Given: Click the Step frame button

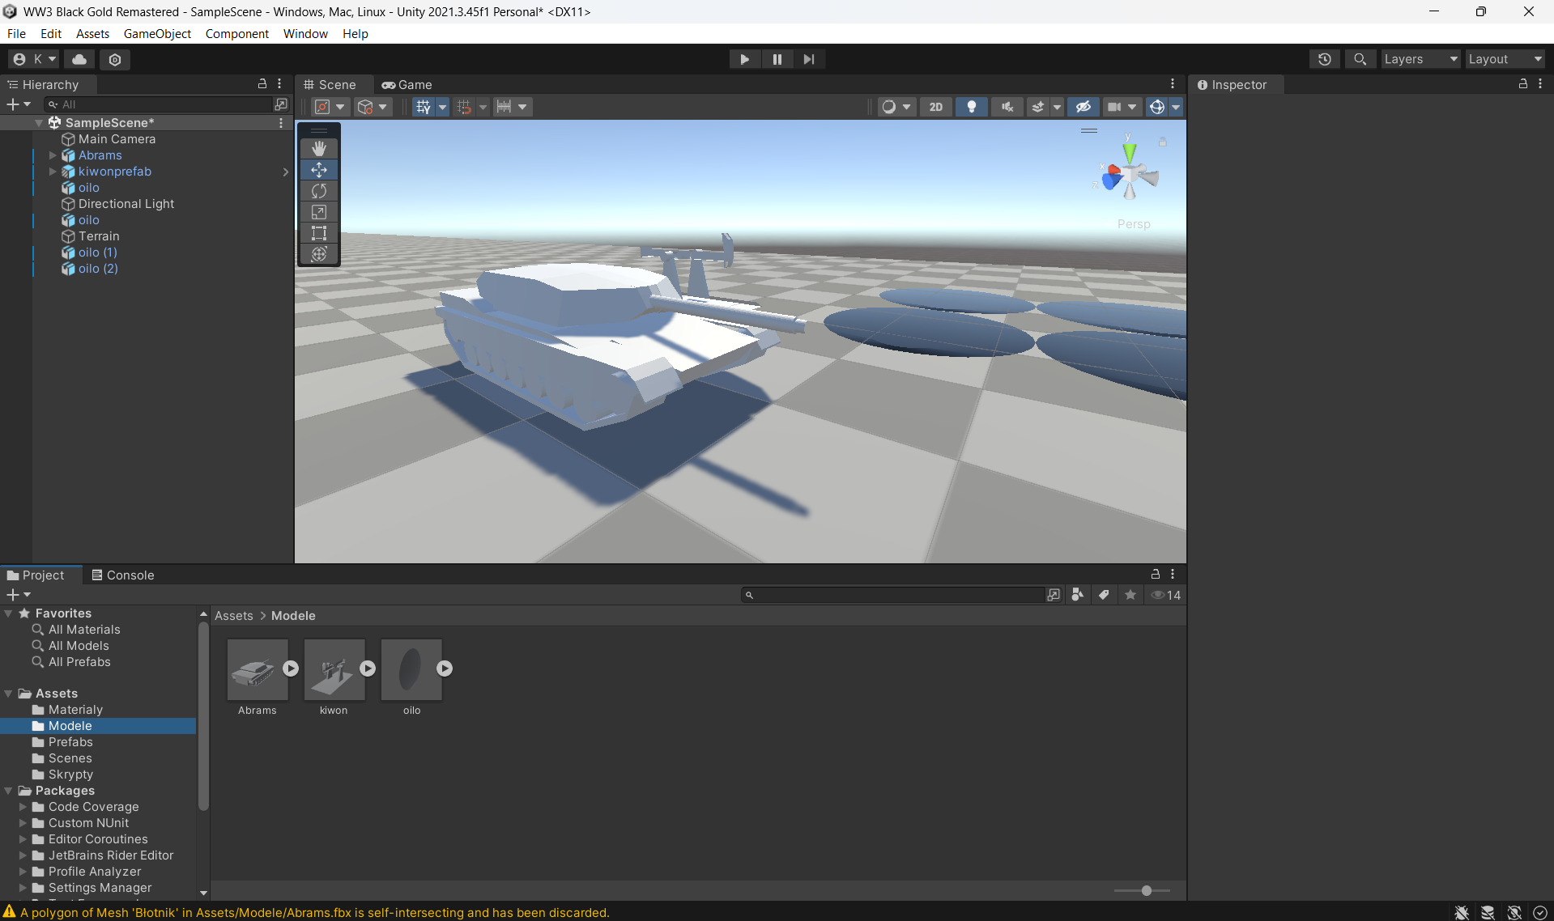Looking at the screenshot, I should coord(809,59).
